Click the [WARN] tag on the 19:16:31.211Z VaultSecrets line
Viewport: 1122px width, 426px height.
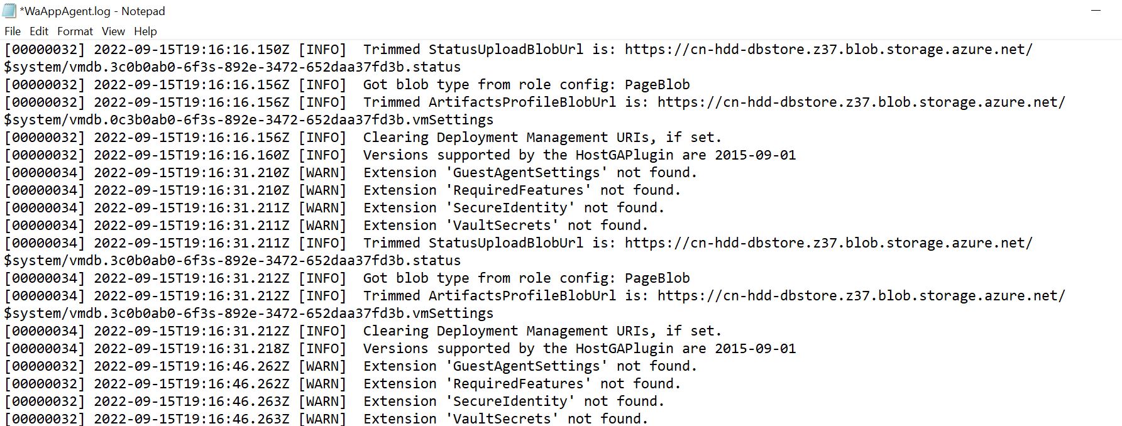[x=322, y=225]
